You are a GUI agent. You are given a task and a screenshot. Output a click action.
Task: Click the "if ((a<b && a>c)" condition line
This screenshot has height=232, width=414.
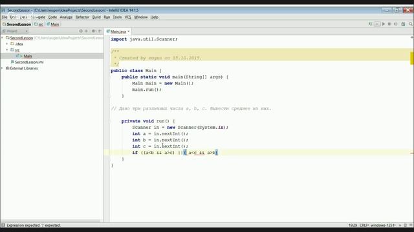[x=175, y=153]
